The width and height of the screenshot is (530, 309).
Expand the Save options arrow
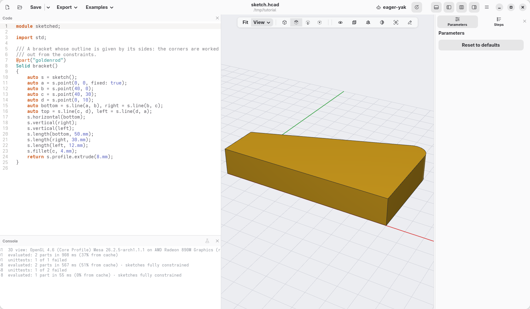click(48, 7)
